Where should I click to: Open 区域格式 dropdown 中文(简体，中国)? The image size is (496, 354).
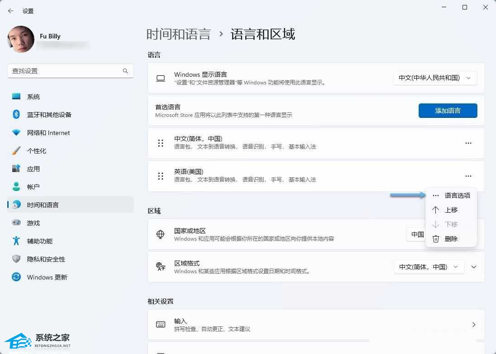[x=429, y=267]
